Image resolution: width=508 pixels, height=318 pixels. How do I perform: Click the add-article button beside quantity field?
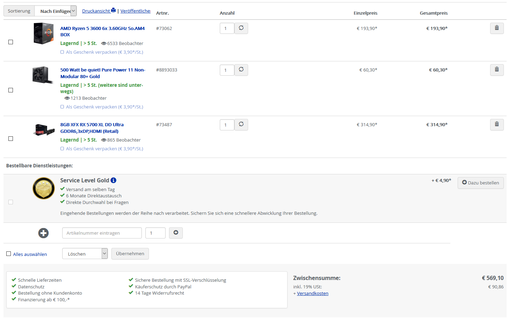(176, 233)
